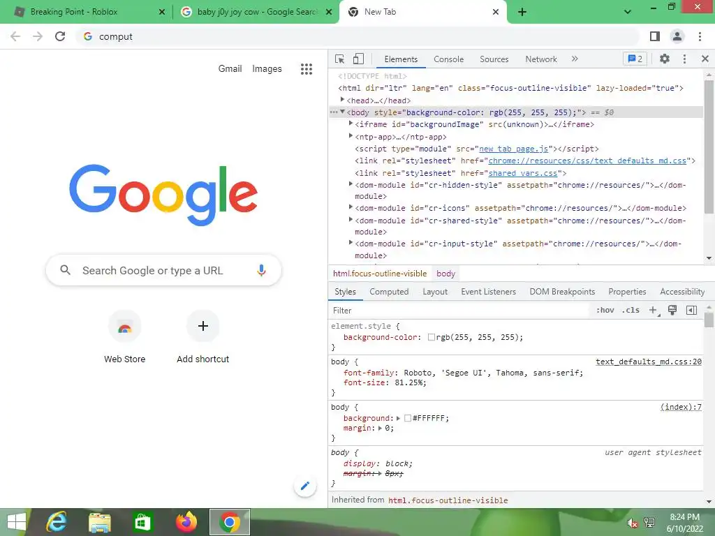Switch to the Console tab
The image size is (715, 536).
pos(449,59)
